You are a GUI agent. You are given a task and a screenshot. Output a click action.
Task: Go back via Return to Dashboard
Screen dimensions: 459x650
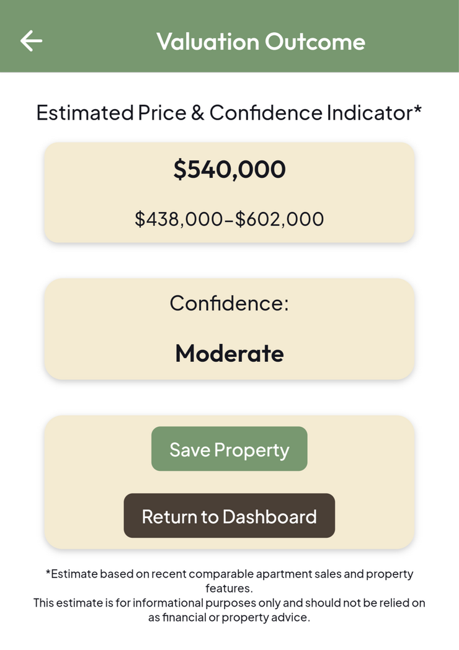click(x=229, y=516)
